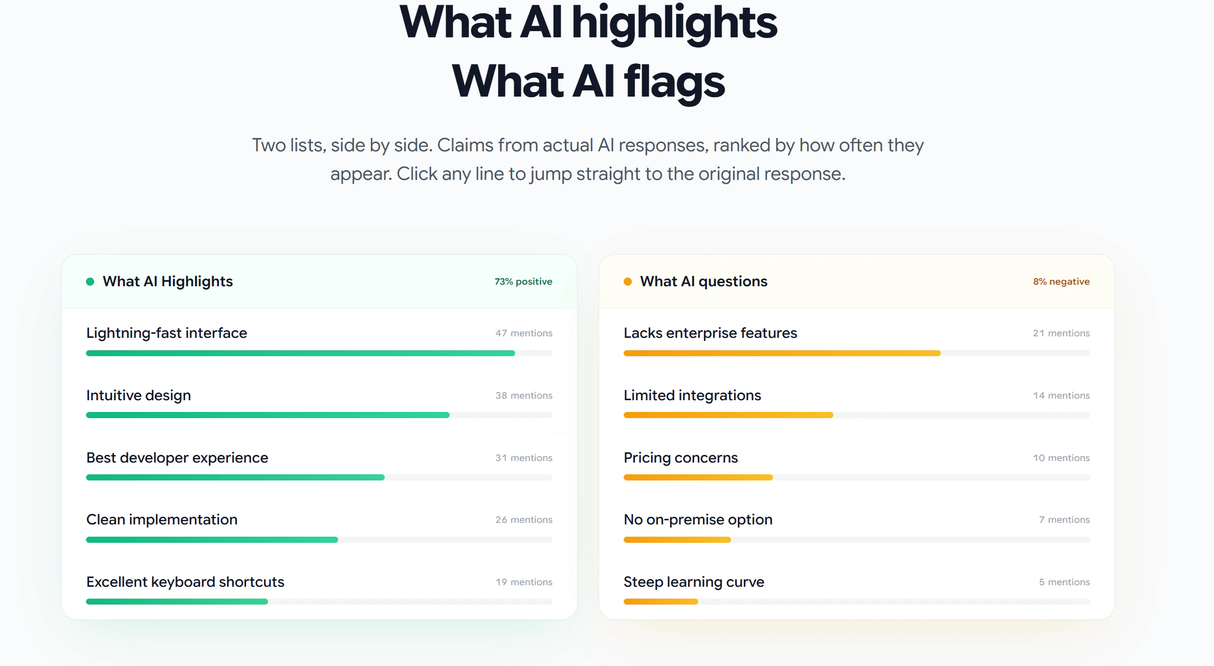Open the "Clean implementation" claim

(x=161, y=519)
